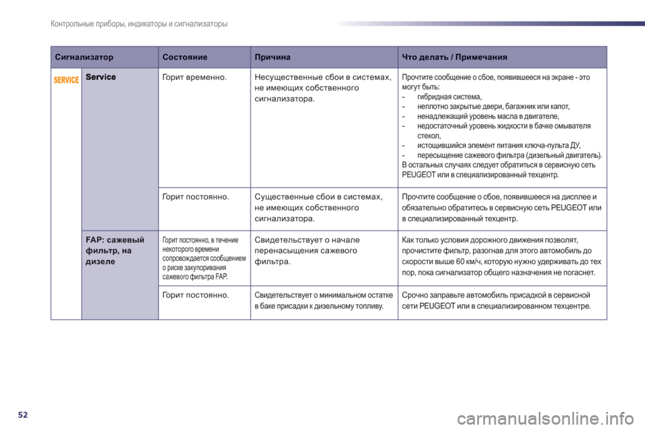Click the 'гибридная система' list item
This screenshot has width=645, height=430.
(x=449, y=97)
